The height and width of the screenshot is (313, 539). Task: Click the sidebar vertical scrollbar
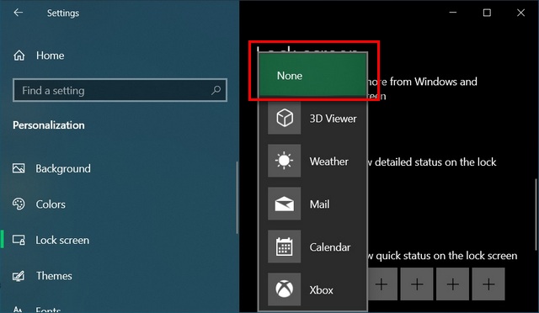pyautogui.click(x=237, y=198)
